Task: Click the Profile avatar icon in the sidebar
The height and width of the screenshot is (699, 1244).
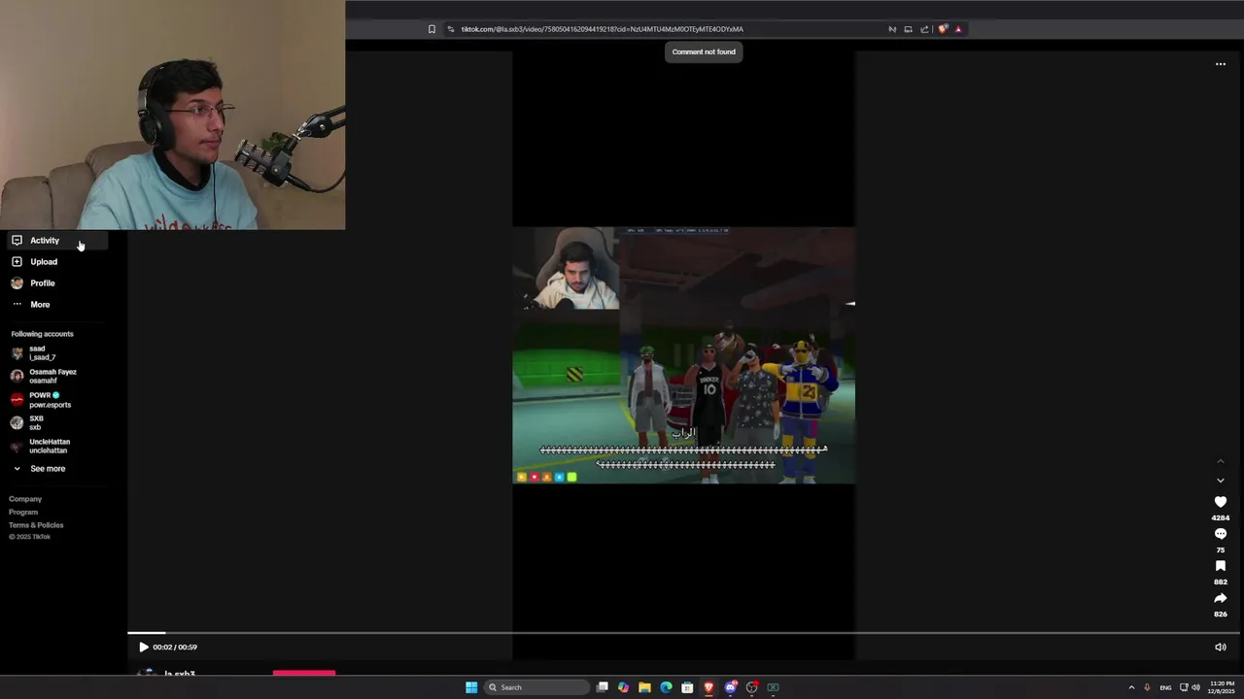Action: coord(17,283)
